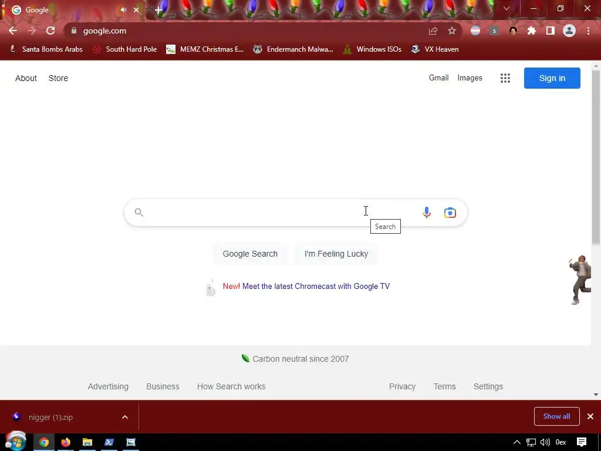
Task: Open Advertising footer link
Action: (x=108, y=386)
